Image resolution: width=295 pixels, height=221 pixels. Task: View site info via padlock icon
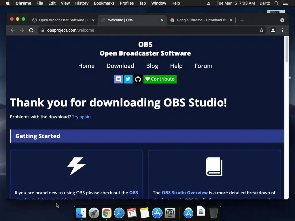pyautogui.click(x=43, y=30)
